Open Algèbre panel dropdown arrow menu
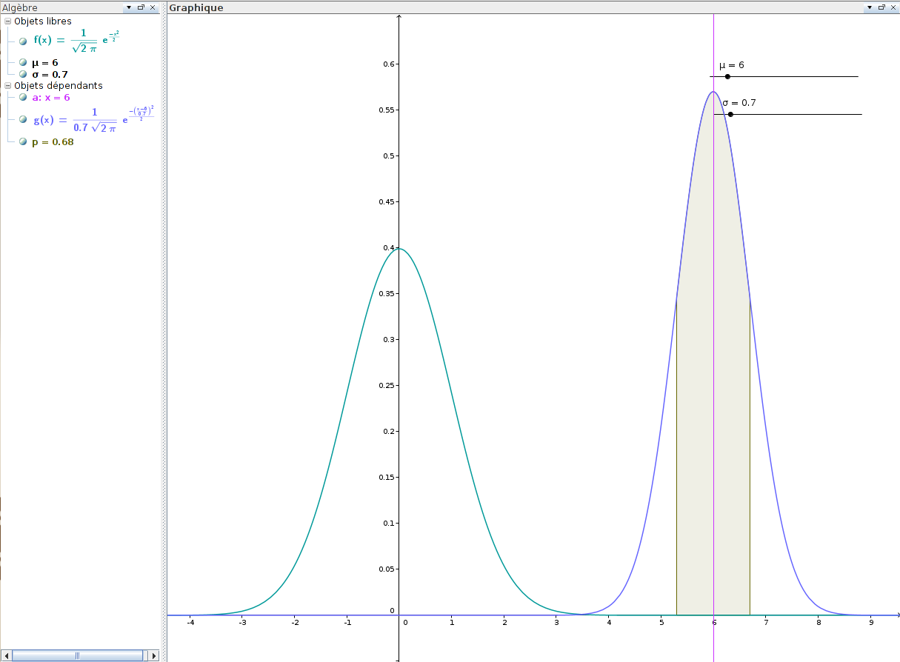Viewport: 900px width, 662px height. point(129,7)
